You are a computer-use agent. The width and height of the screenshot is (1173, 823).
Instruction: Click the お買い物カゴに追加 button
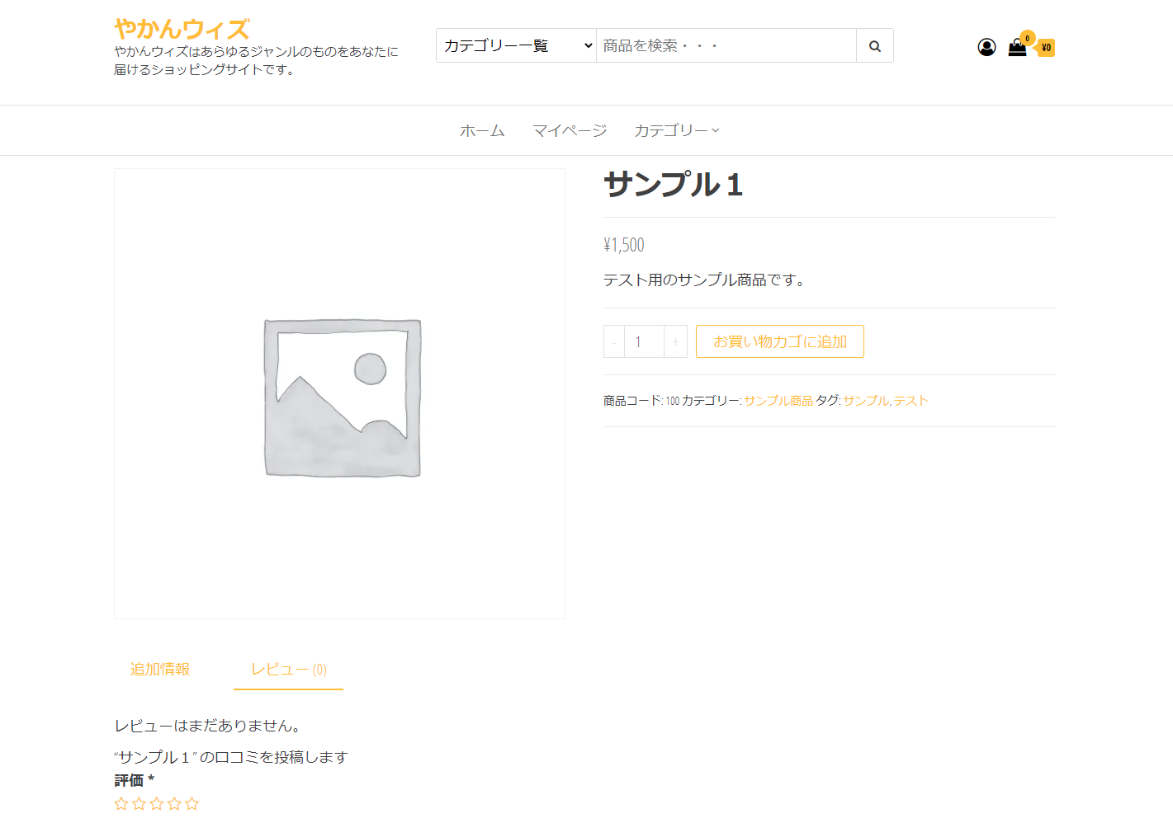(779, 341)
